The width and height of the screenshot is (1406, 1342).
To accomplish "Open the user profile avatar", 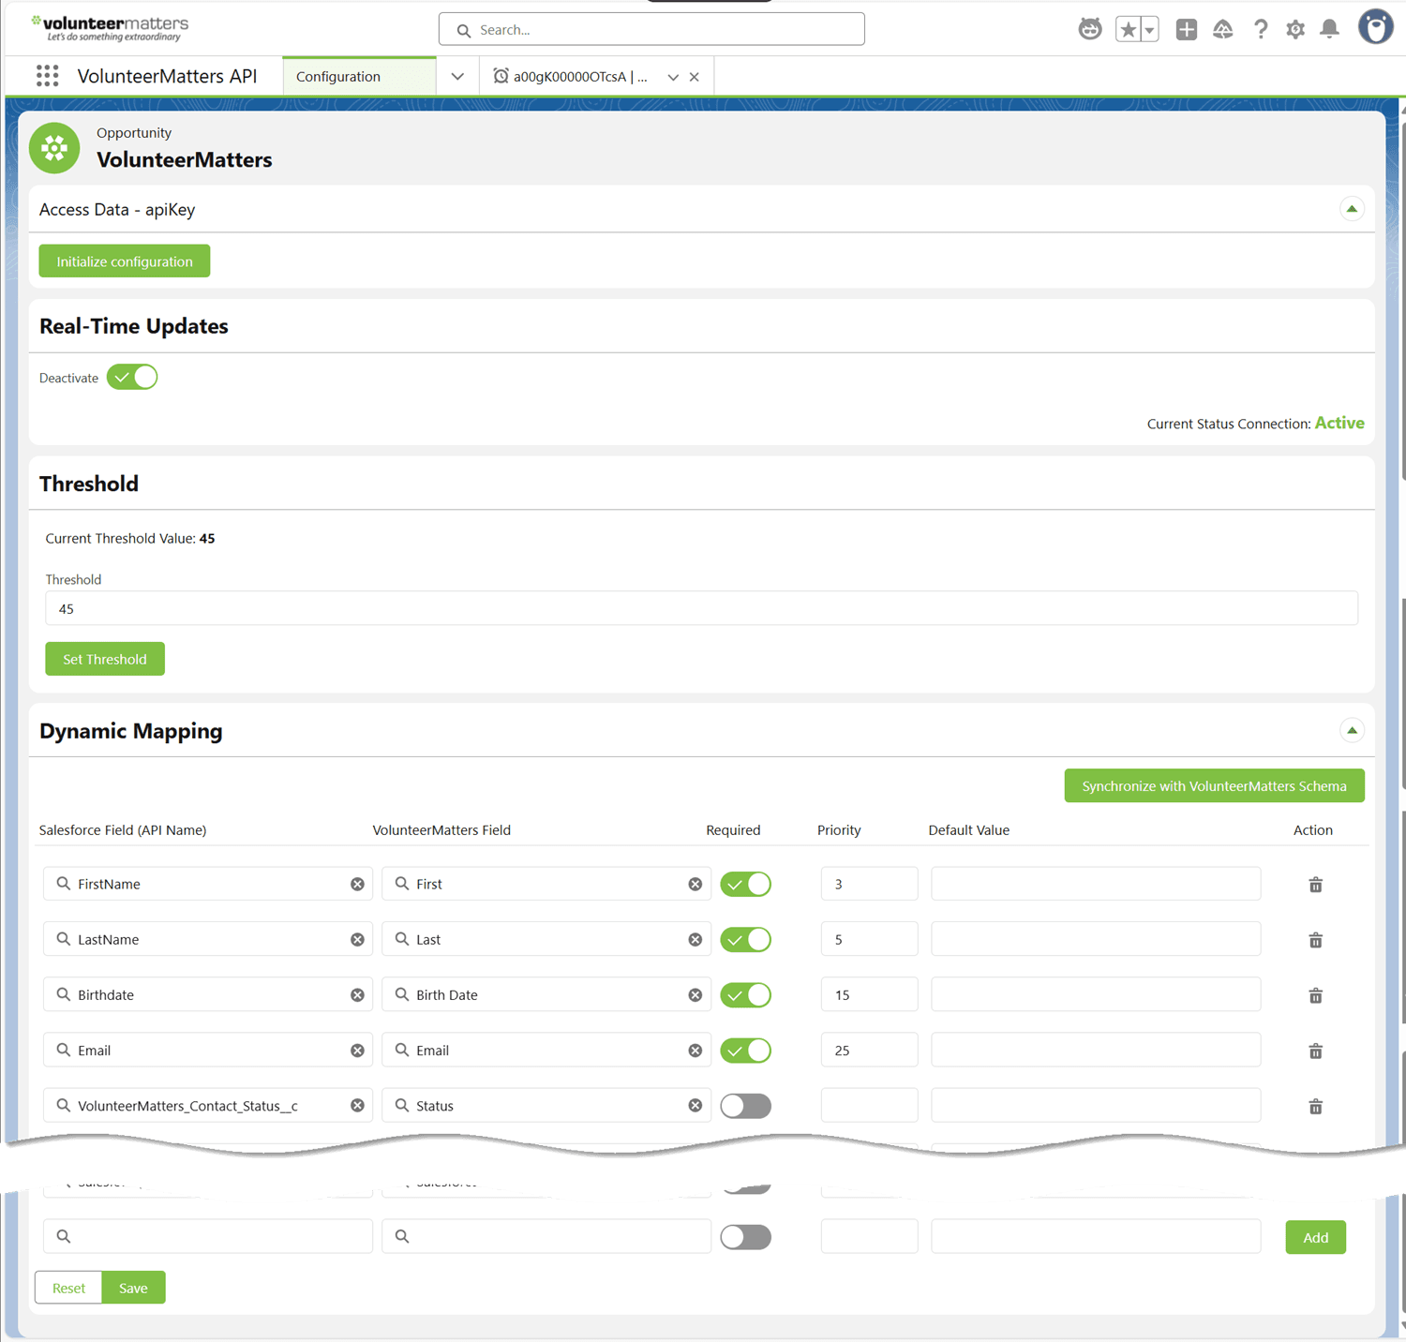I will 1375,27.
